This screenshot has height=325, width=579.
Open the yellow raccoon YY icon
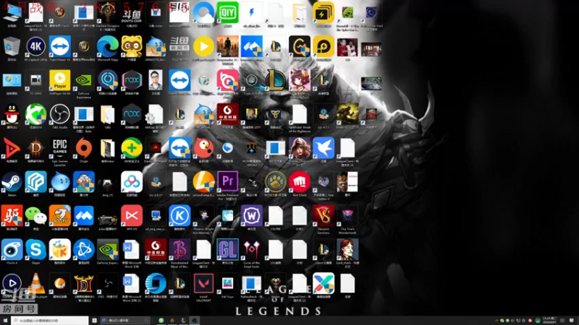pos(132,46)
